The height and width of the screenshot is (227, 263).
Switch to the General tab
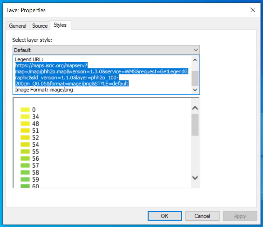[18, 26]
